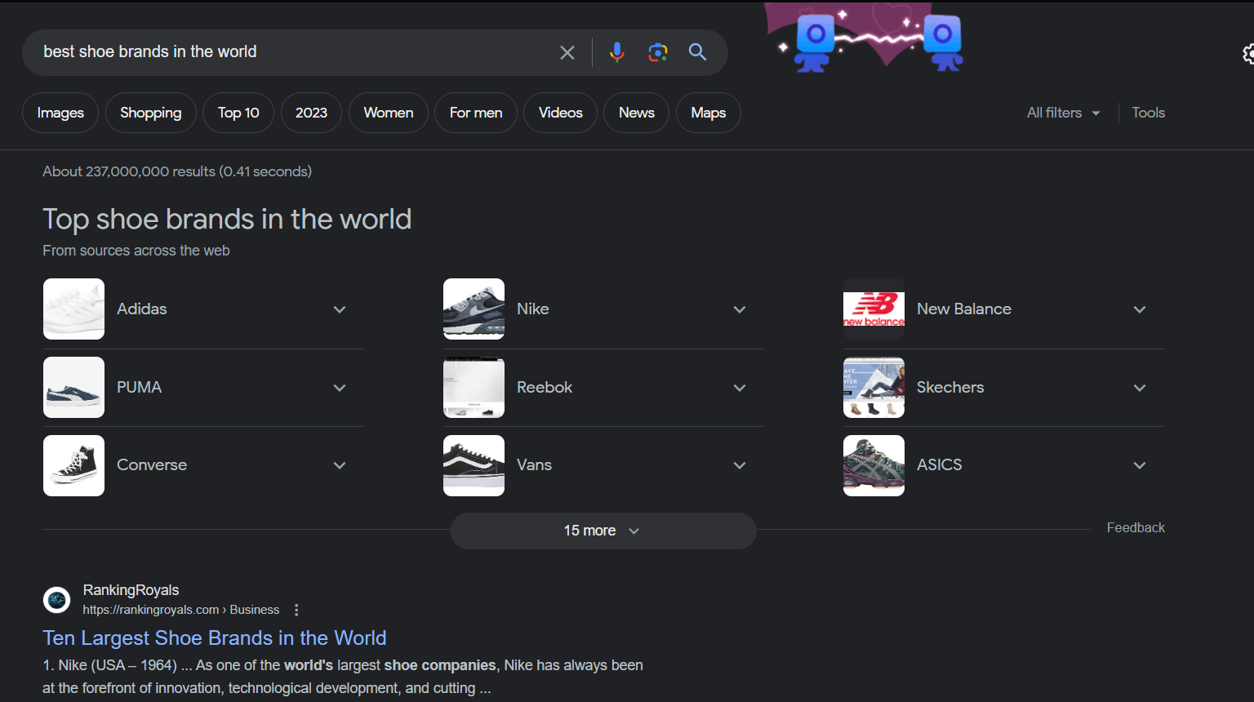Click the Skechers brand name
Screen dimensions: 1254x702
[950, 387]
